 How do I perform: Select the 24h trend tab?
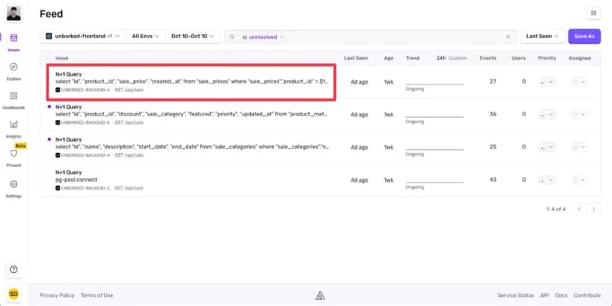441,58
